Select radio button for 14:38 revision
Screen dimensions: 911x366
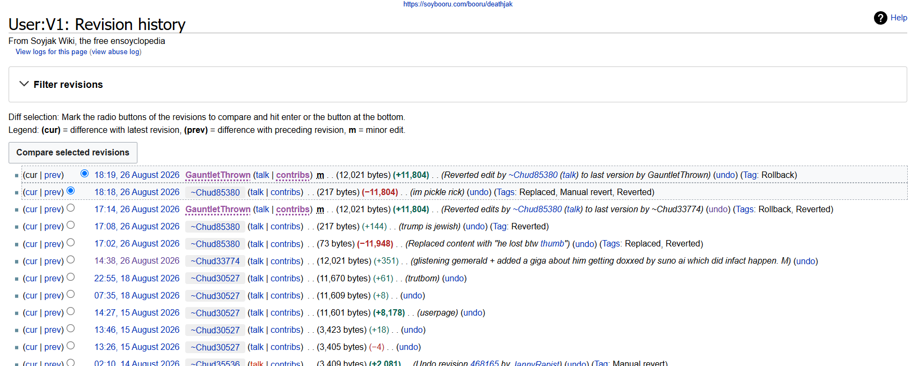(x=70, y=259)
